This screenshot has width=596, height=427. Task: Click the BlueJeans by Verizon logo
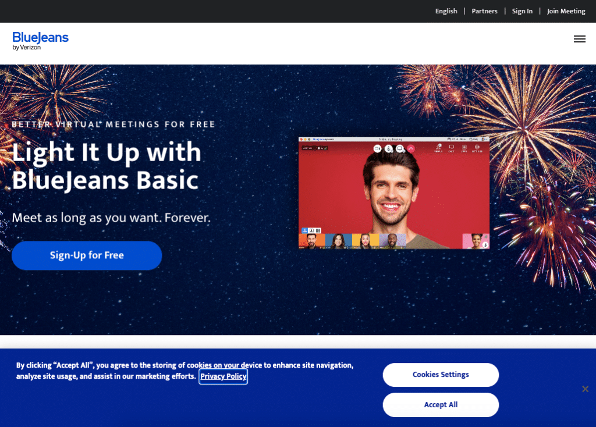pyautogui.click(x=40, y=41)
